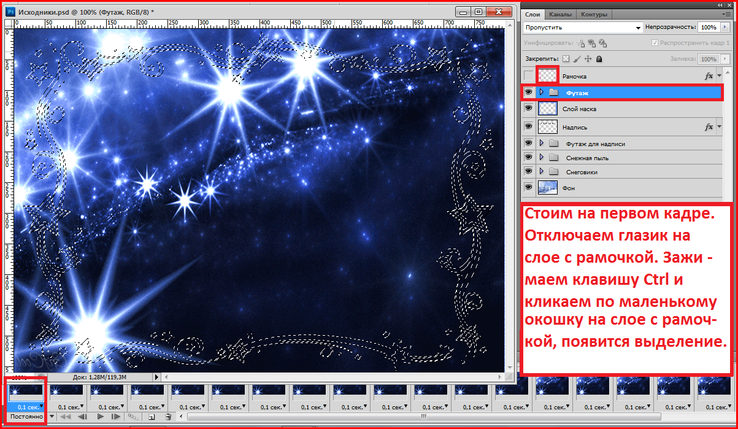
Task: Open the Пропустить blend mode dropdown
Action: click(583, 28)
